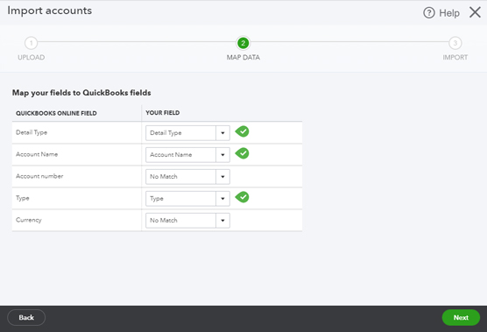Click the step 2 Map Data circle

click(x=243, y=43)
